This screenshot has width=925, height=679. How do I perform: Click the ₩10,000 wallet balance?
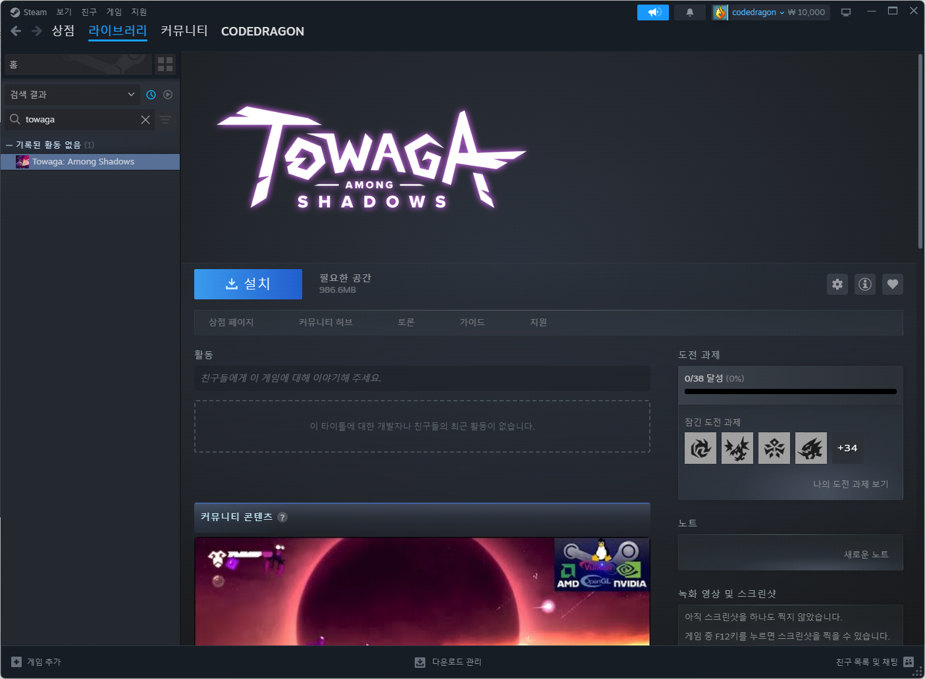[806, 13]
